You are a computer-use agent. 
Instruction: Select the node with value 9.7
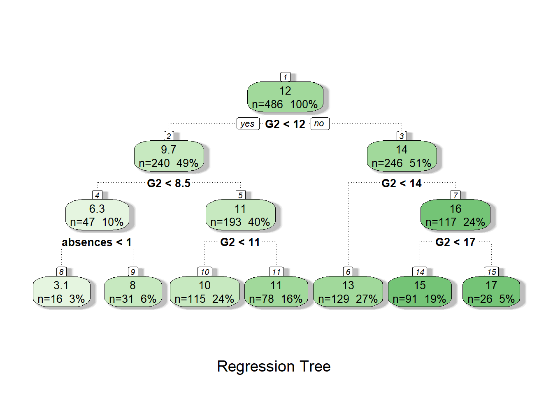169,156
